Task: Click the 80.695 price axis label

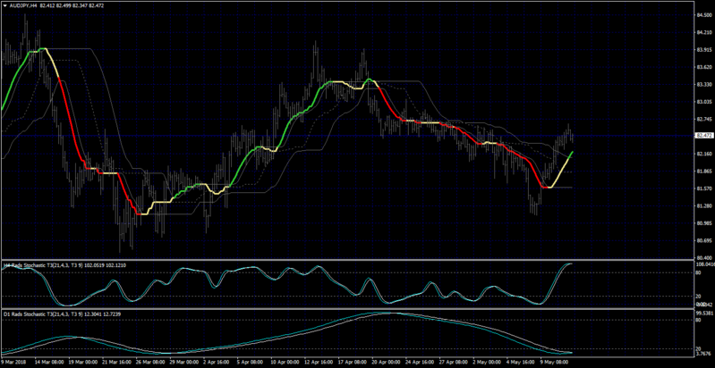Action: (x=704, y=241)
